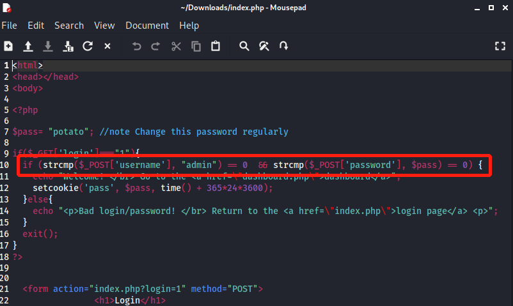
Task: Click the Go to line icon
Action: [x=283, y=46]
